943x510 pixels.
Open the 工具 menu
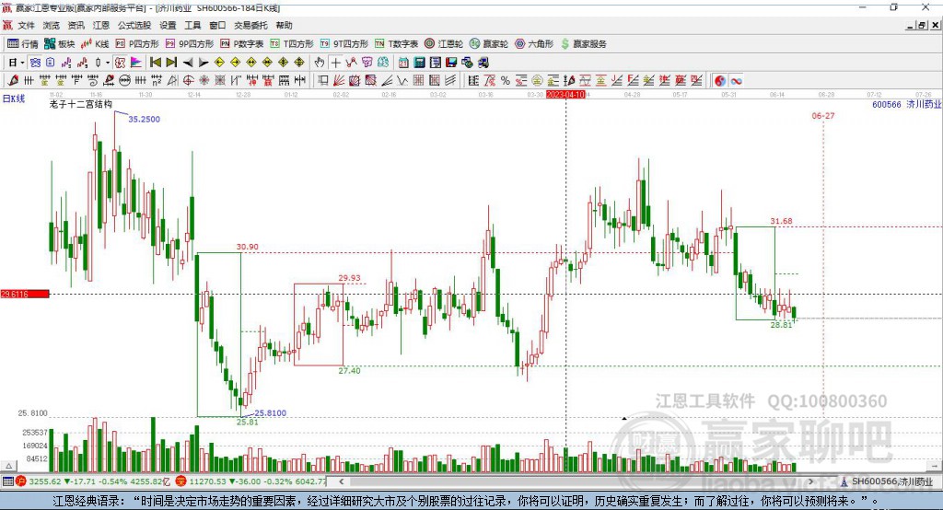tap(192, 25)
